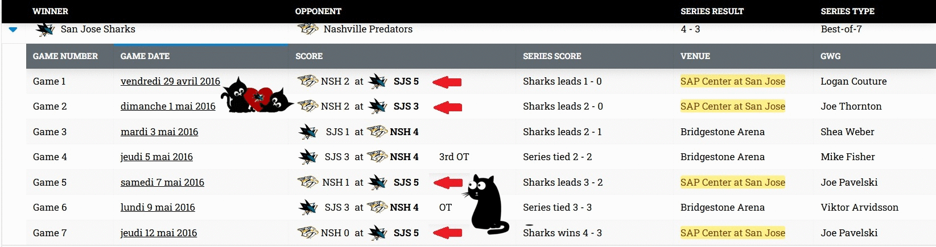Click highlighted SAP Center venue in Game 5

732,182
